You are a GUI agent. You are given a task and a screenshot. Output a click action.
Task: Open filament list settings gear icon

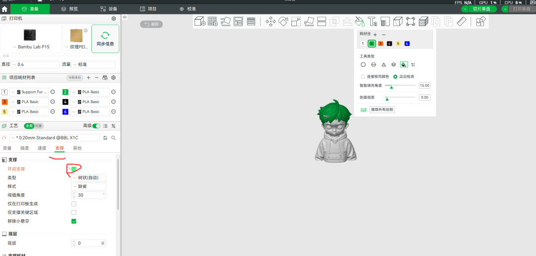[x=114, y=77]
